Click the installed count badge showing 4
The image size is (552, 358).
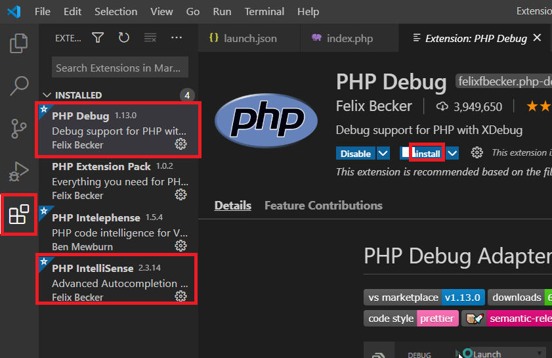coord(187,95)
